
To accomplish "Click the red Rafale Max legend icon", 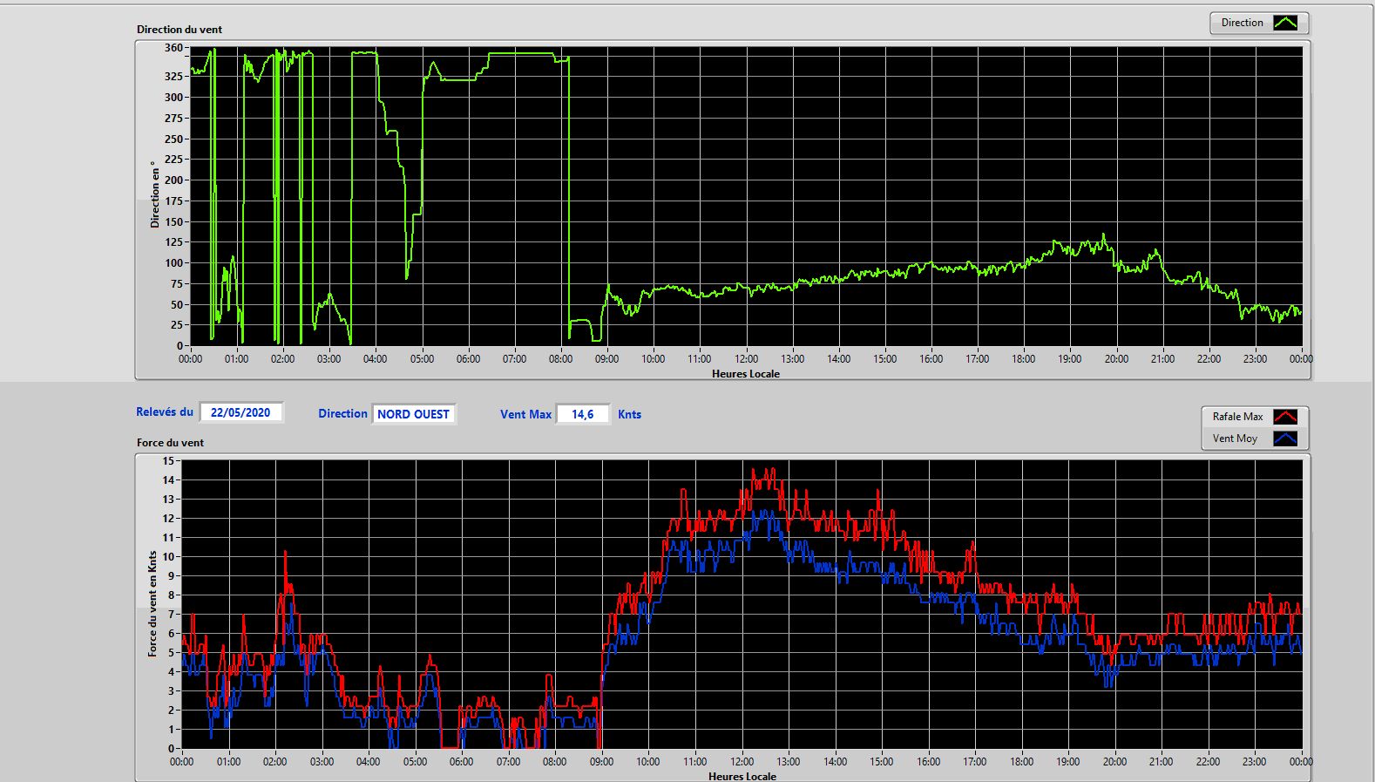I will 1285,417.
